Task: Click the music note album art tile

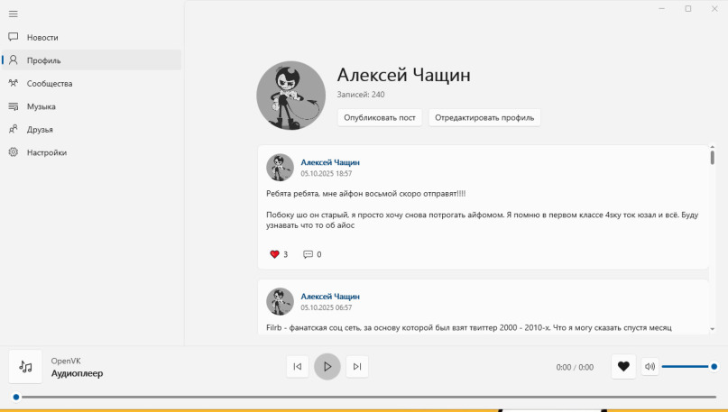Action: pyautogui.click(x=25, y=367)
